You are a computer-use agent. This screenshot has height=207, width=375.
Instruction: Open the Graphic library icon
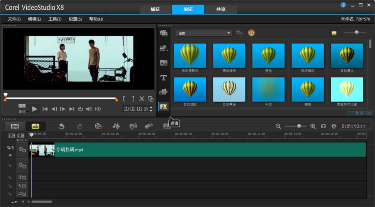[x=163, y=92]
